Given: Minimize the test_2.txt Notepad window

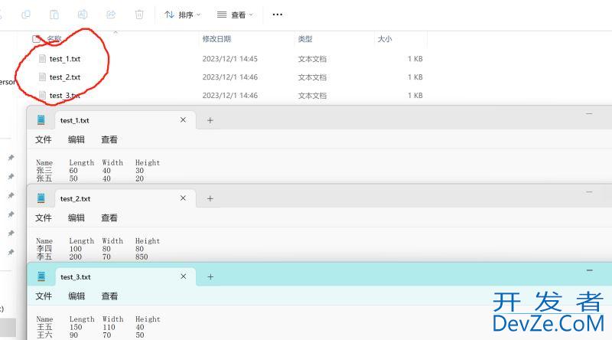Looking at the screenshot, I should (589, 192).
